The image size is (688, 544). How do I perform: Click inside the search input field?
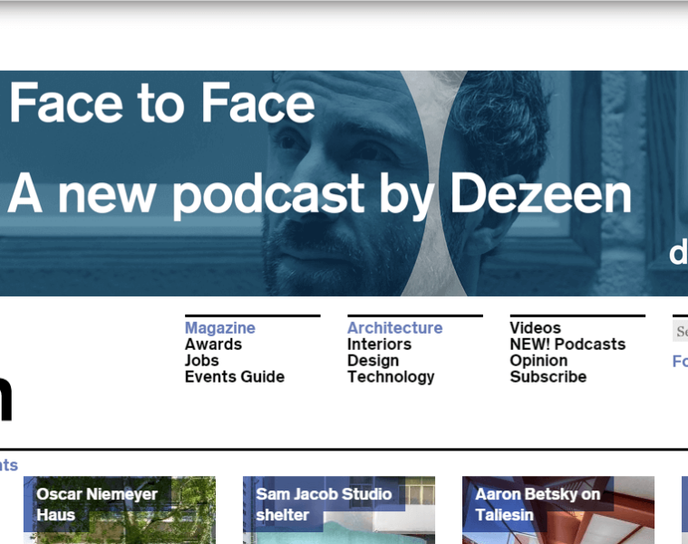click(x=680, y=331)
